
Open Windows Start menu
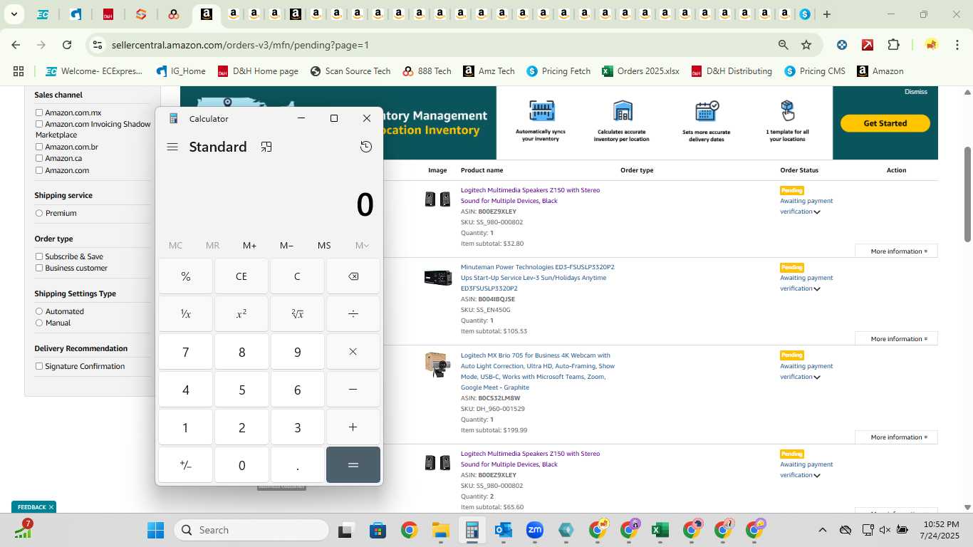click(x=155, y=530)
